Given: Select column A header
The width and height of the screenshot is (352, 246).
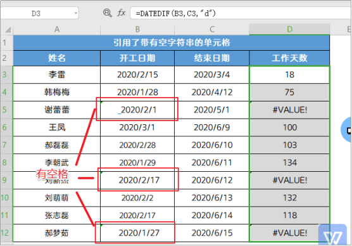Looking at the screenshot, I should click(57, 29).
